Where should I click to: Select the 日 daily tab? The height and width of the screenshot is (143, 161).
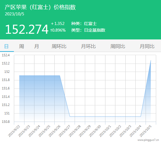pos(6,46)
